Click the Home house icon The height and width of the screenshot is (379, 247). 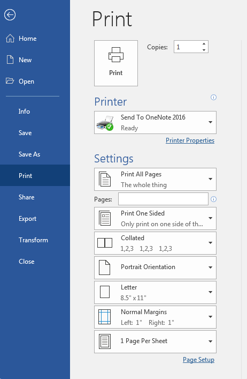(x=10, y=39)
